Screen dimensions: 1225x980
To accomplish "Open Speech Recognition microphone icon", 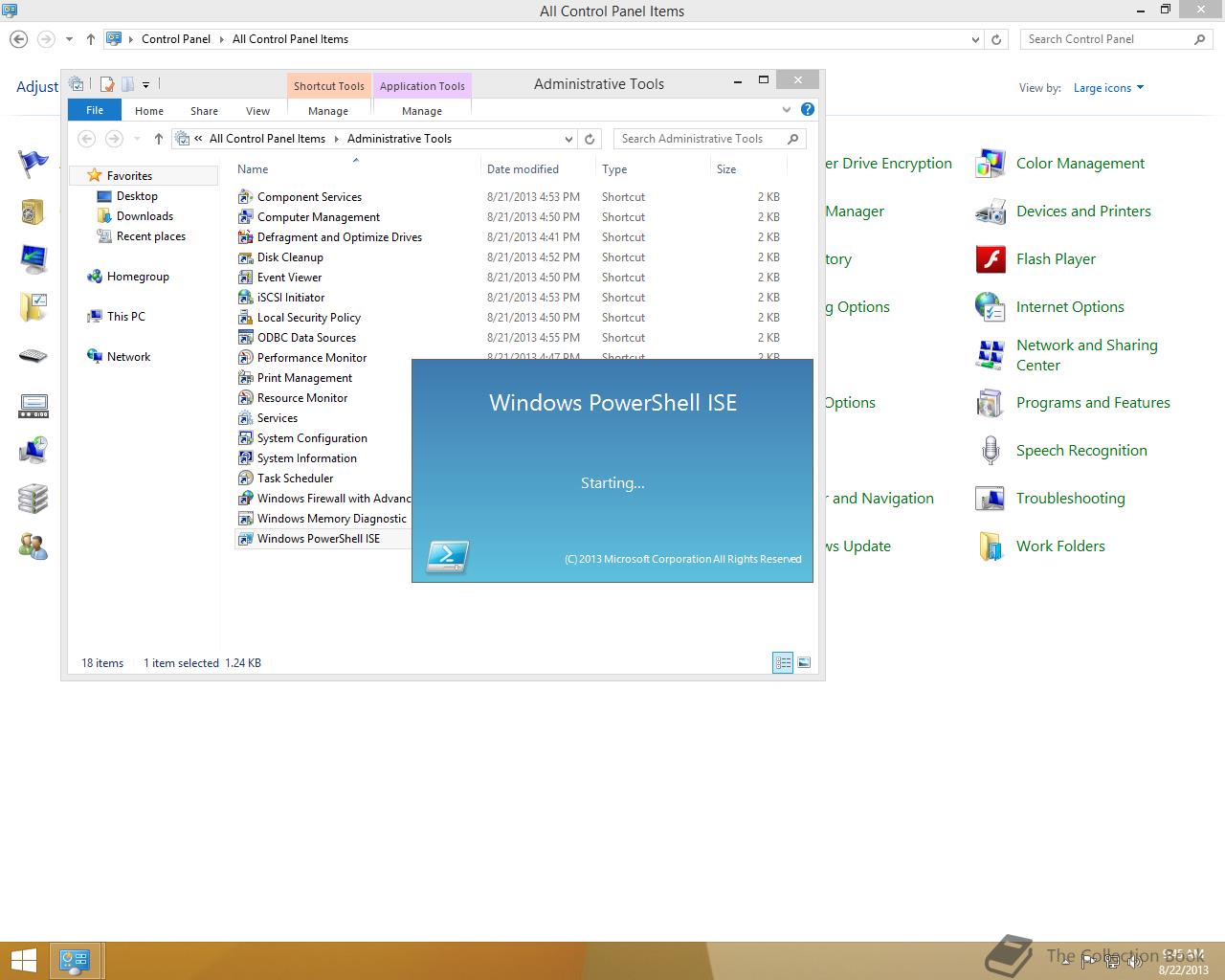I will pyautogui.click(x=990, y=451).
